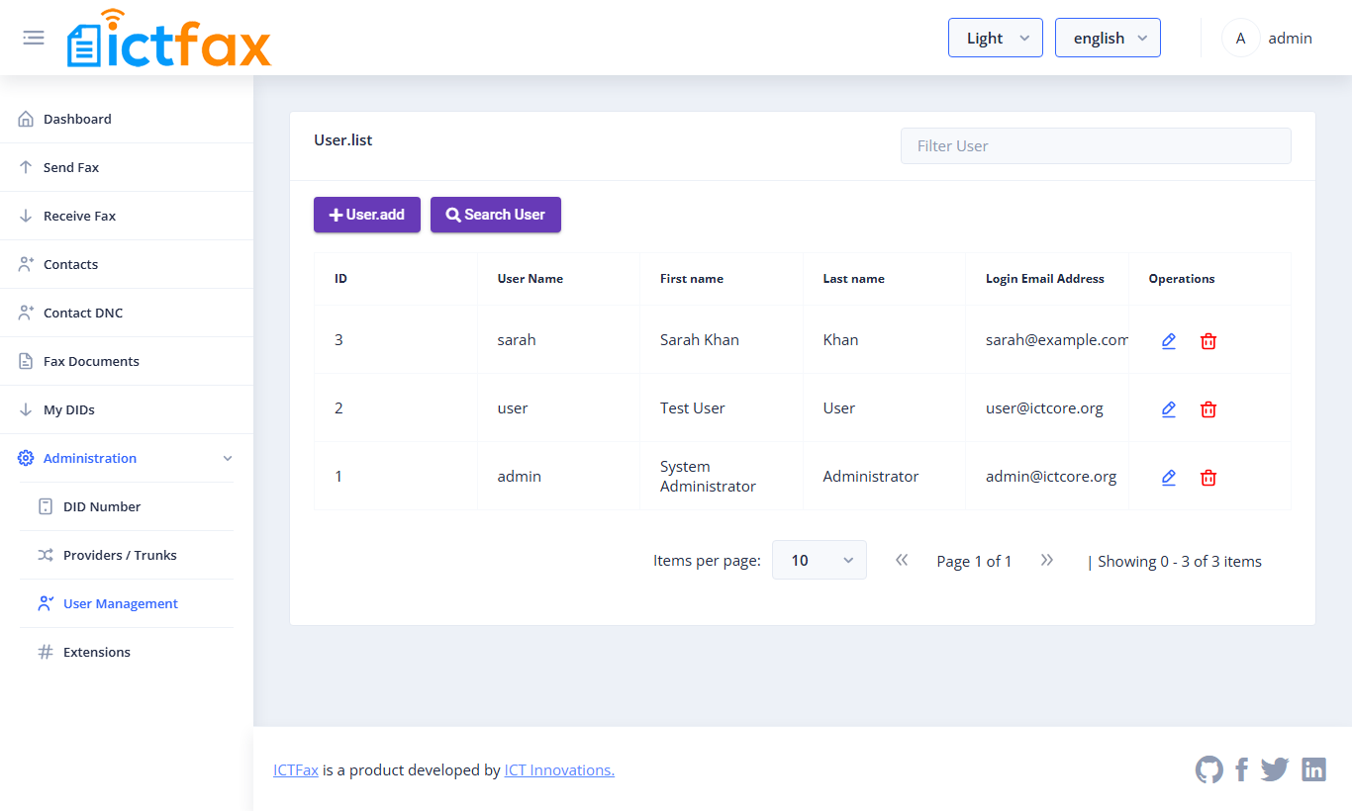Open the Facebook icon in footer
This screenshot has width=1352, height=811.
click(1242, 769)
